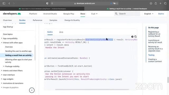Click the code block horizontal scrollbar
This screenshot has height=95, width=169.
tap(92, 89)
